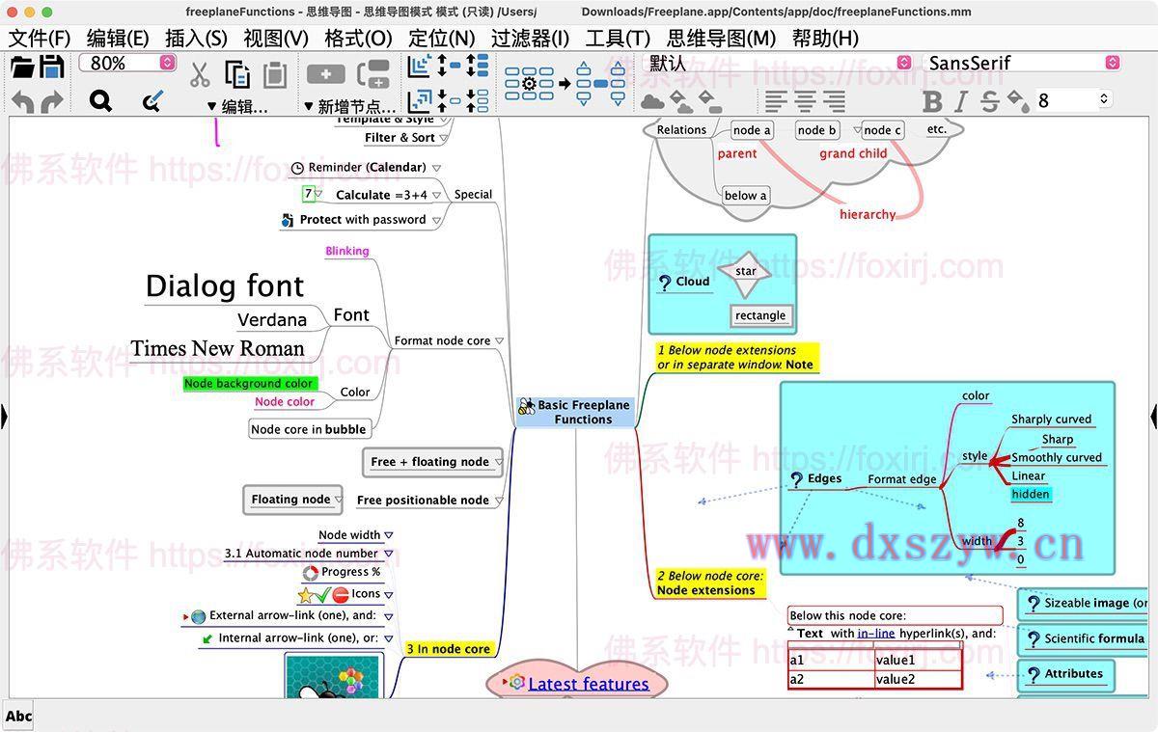Select the Floating node box
This screenshot has height=732, width=1158.
[x=291, y=500]
